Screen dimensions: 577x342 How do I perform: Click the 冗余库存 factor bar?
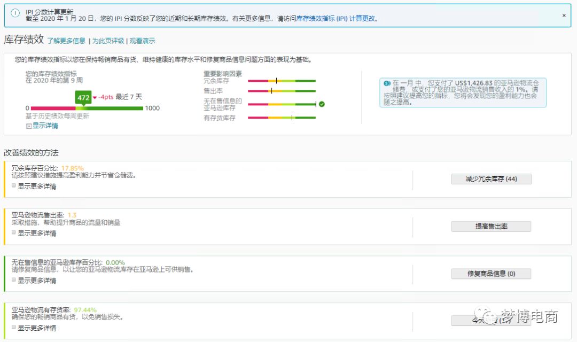pyautogui.click(x=282, y=81)
